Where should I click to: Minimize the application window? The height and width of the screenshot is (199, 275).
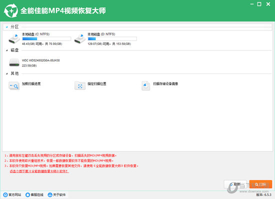(x=252, y=4)
